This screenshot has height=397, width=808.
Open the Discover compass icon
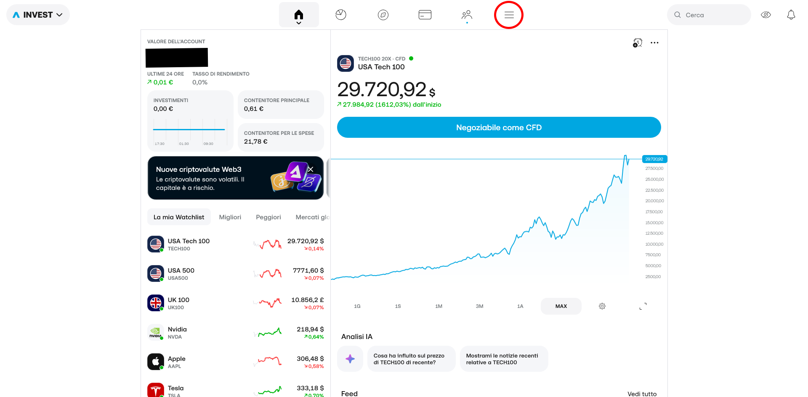point(383,15)
